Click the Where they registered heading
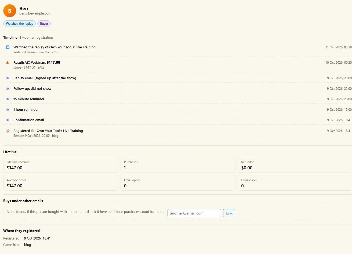Viewport: 352px width, 254px height. pyautogui.click(x=21, y=231)
